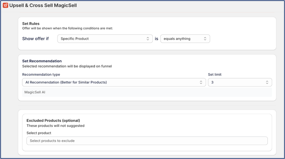The width and height of the screenshot is (285, 159).
Task: Expand the AI Recommendation type dropdown
Action: 114,82
